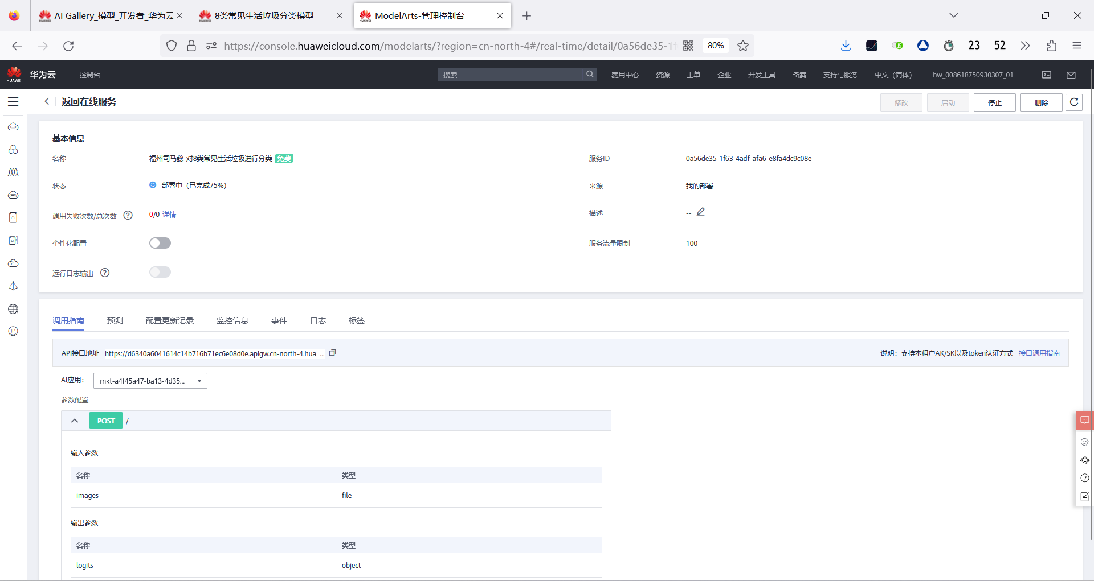
Task: Switch to the 日志 tab
Action: [318, 320]
